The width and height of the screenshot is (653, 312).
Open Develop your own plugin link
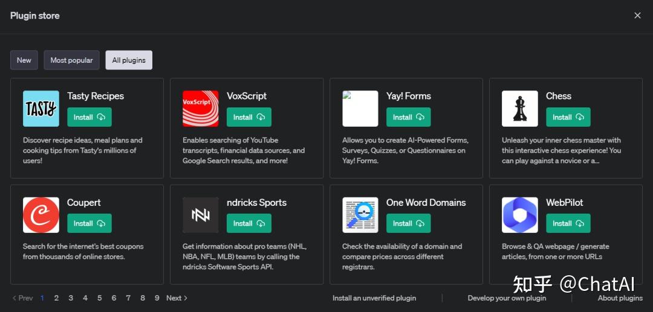pyautogui.click(x=507, y=298)
